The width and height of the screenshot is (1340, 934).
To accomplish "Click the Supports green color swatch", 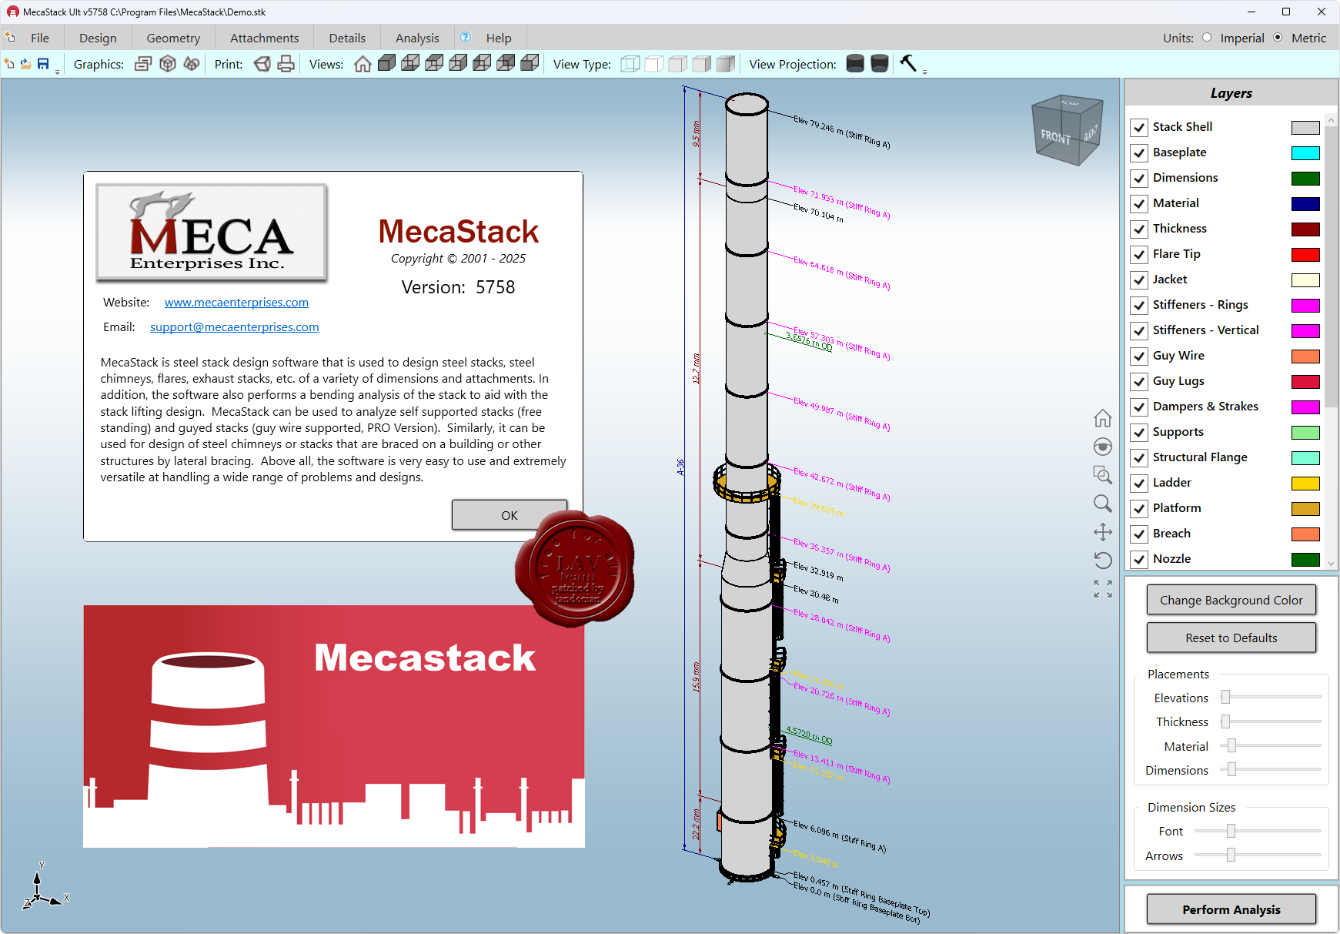I will (x=1305, y=433).
